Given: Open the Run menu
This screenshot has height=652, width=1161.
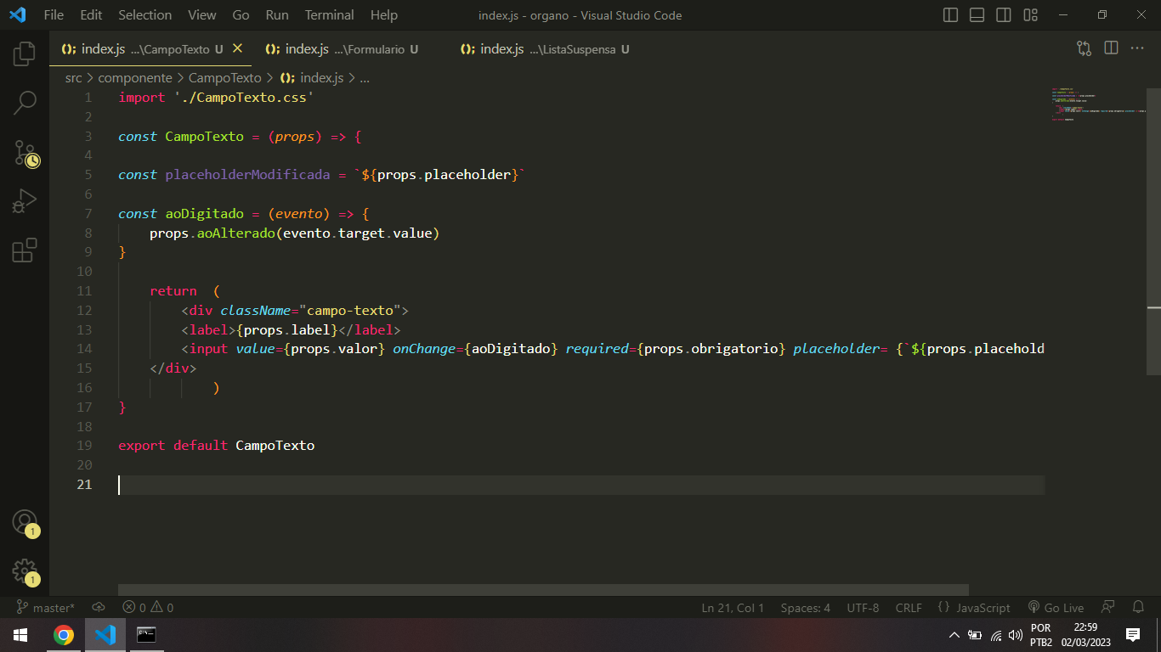Looking at the screenshot, I should pos(277,15).
